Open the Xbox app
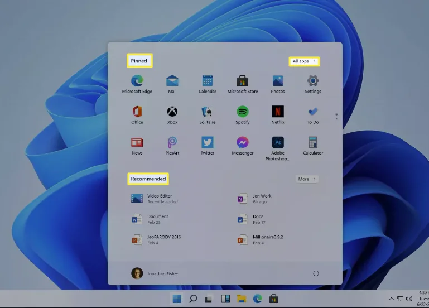 [172, 112]
